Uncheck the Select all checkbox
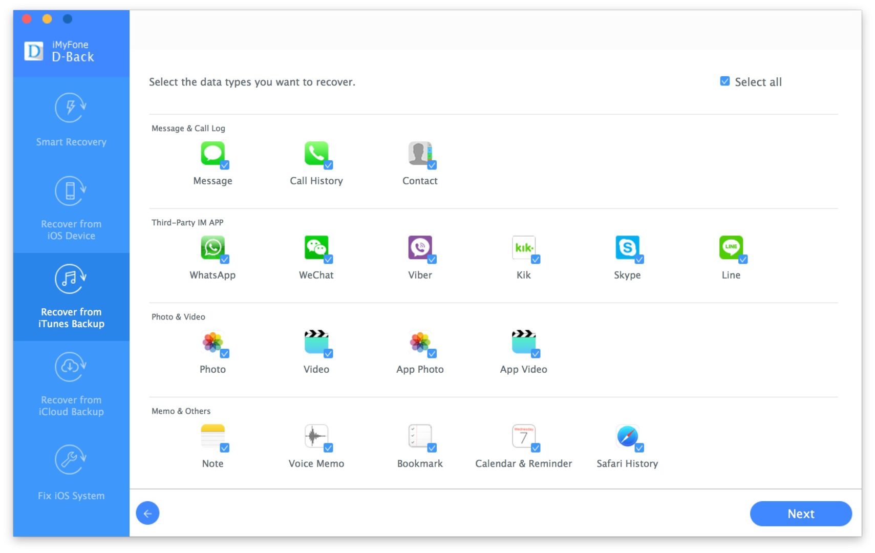 [x=724, y=81]
